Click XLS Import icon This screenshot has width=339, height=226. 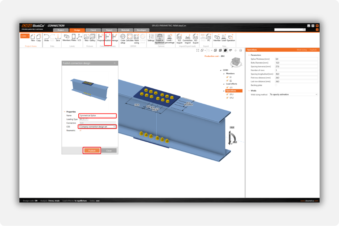[x=179, y=38]
